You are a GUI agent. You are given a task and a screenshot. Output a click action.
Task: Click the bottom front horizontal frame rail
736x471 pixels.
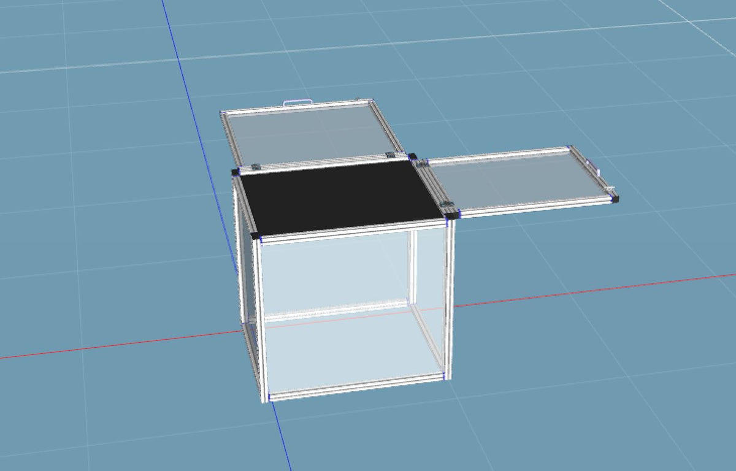356,388
